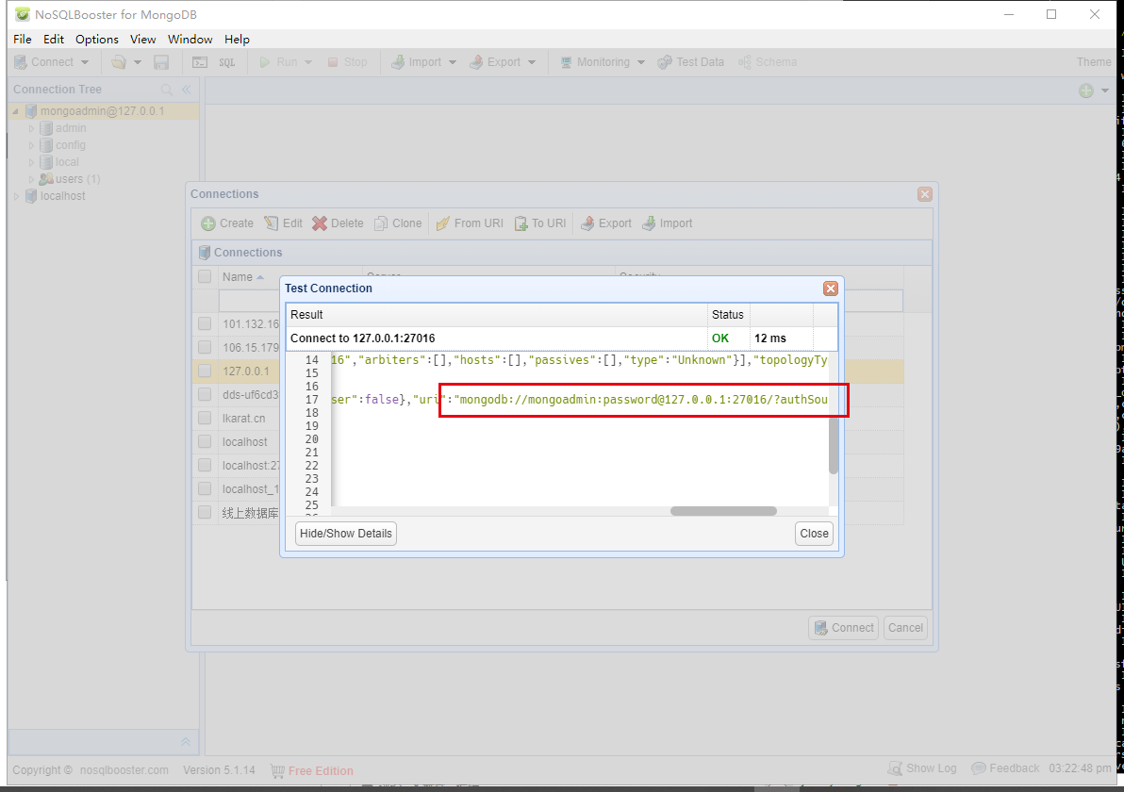The width and height of the screenshot is (1124, 792).
Task: Click the save disk icon in toolbar
Action: [x=161, y=62]
